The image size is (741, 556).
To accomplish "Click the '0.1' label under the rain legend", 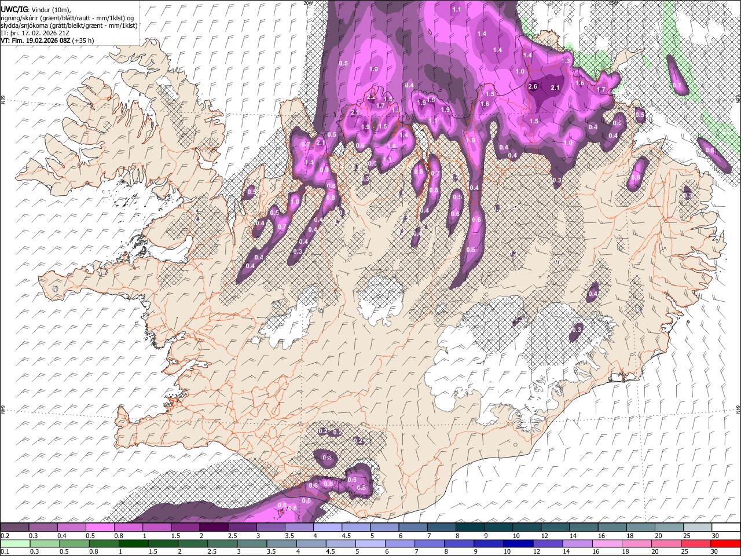I will (x=3, y=551).
